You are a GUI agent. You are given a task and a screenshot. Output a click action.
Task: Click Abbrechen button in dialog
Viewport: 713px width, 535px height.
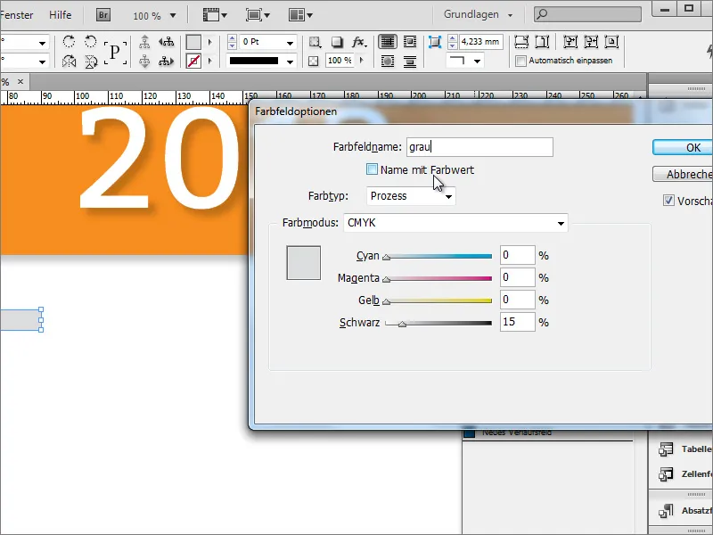point(683,174)
